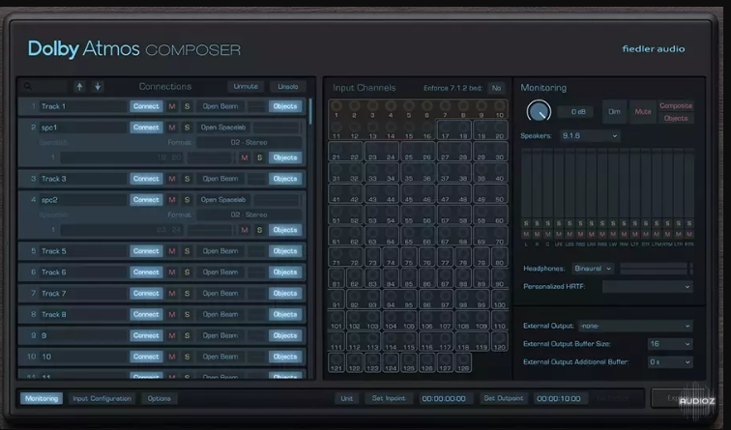Open spc1 Format 02 - Stereo dropdown
This screenshot has width=731, height=430.
point(249,143)
